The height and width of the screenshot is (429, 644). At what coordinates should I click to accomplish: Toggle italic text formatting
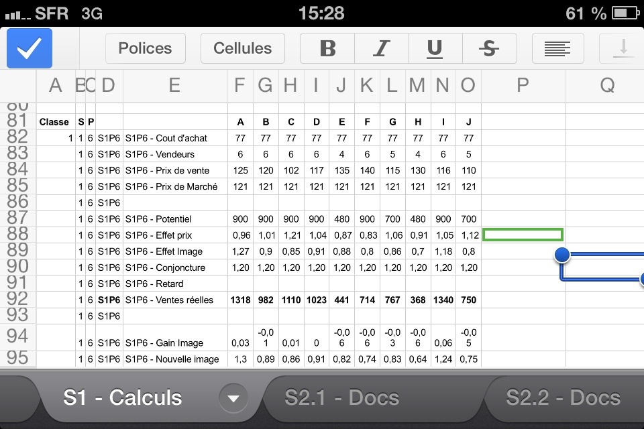[x=381, y=48]
